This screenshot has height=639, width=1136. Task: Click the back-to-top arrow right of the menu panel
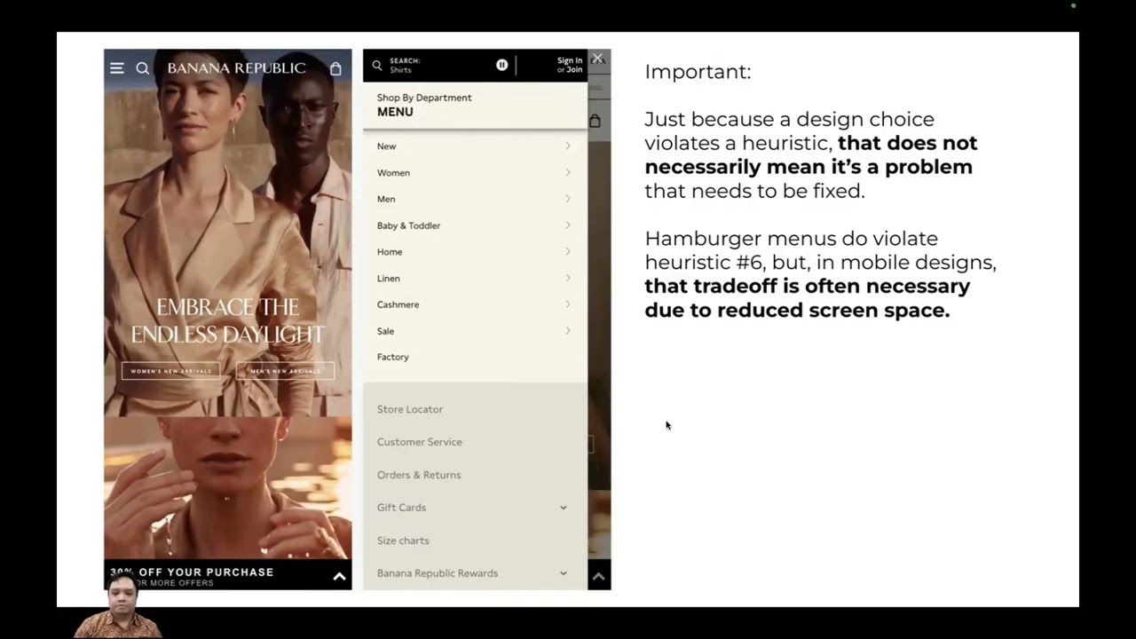(599, 577)
